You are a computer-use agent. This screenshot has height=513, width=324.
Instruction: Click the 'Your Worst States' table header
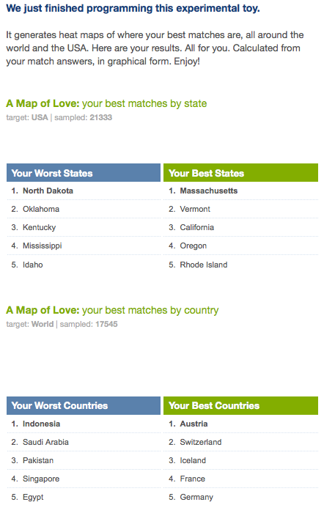(x=84, y=173)
